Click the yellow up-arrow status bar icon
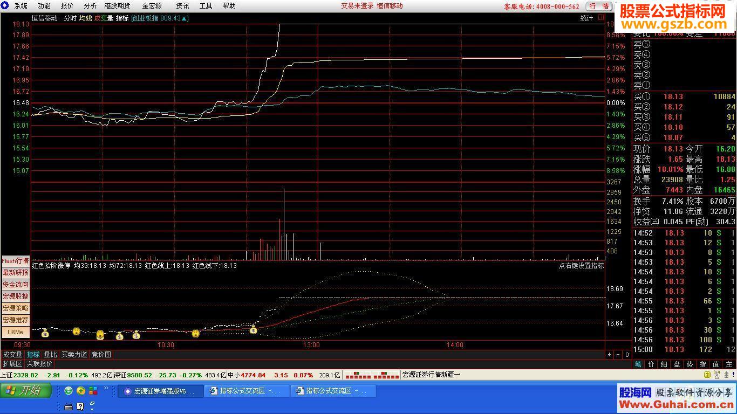Screen dimensions: 737x414 707,375
